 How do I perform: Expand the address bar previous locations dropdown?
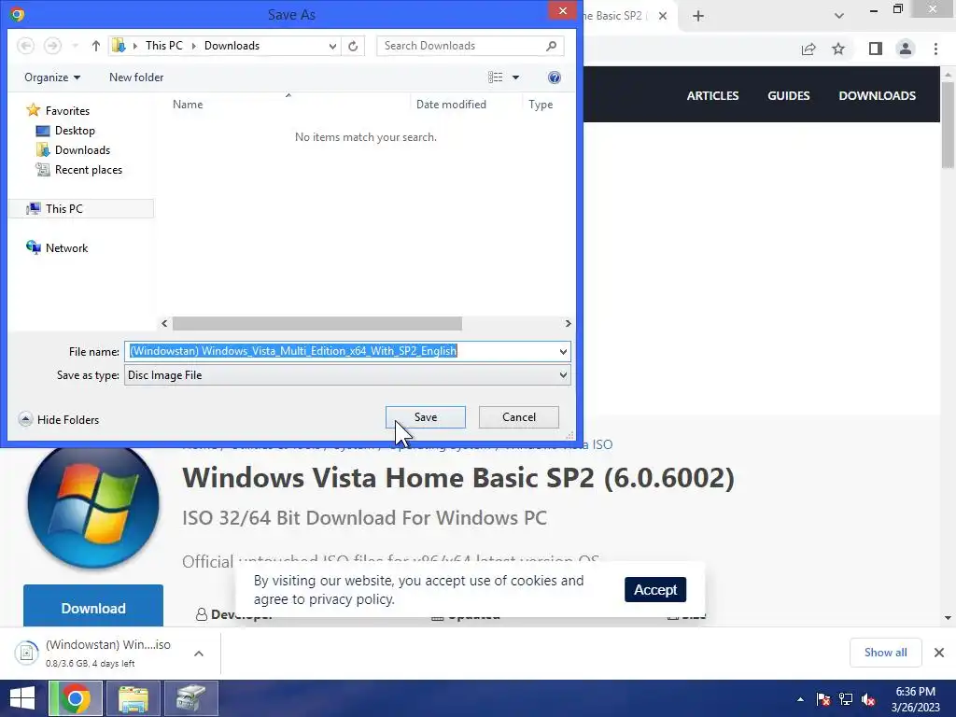point(332,46)
